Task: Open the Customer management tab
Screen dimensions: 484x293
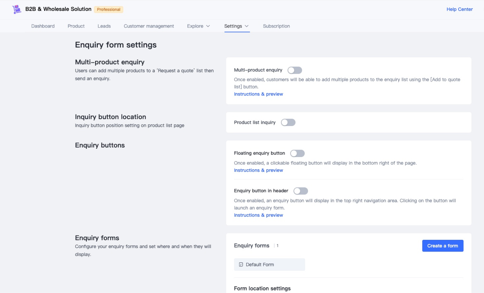Action: (x=149, y=26)
